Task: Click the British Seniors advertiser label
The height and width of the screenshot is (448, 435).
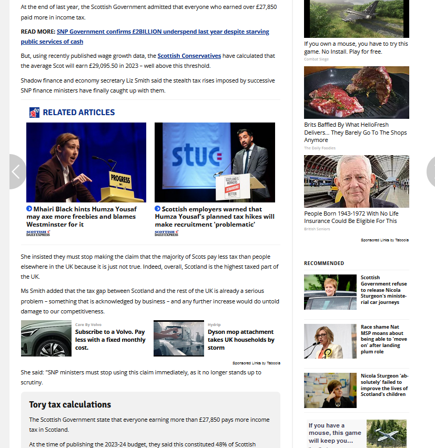Action: pyautogui.click(x=317, y=229)
